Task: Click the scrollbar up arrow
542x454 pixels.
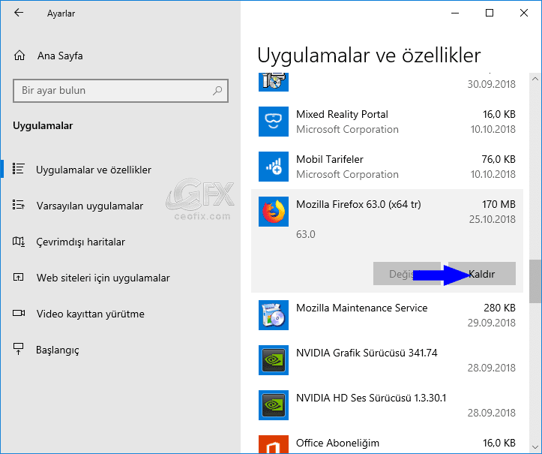Action: 535,79
